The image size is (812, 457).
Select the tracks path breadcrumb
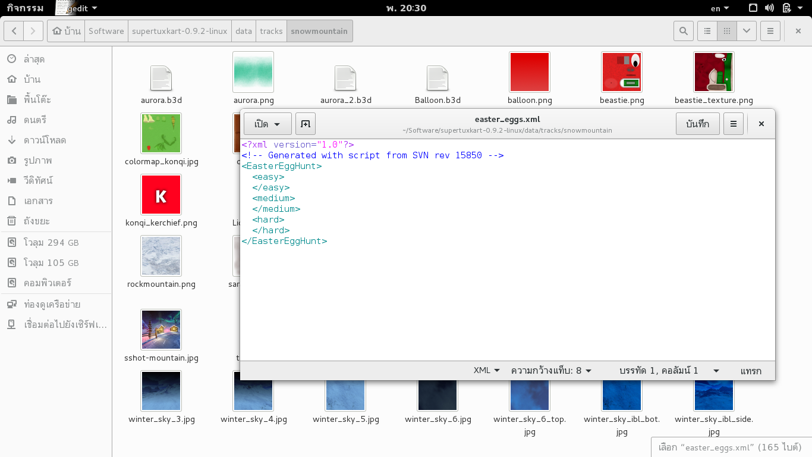point(271,31)
